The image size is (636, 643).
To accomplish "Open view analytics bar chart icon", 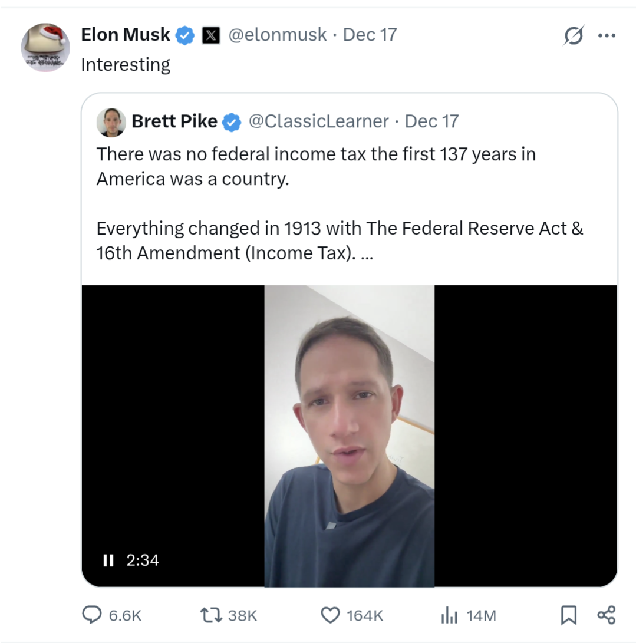I will (449, 616).
